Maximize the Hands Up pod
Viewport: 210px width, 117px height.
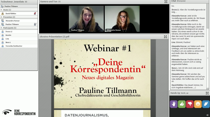(x=207, y=93)
